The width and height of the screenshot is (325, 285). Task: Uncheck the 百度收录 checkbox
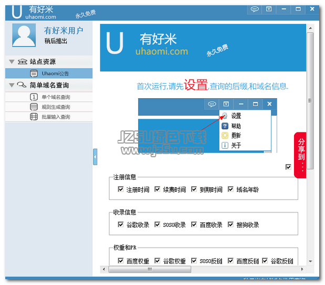194,225
